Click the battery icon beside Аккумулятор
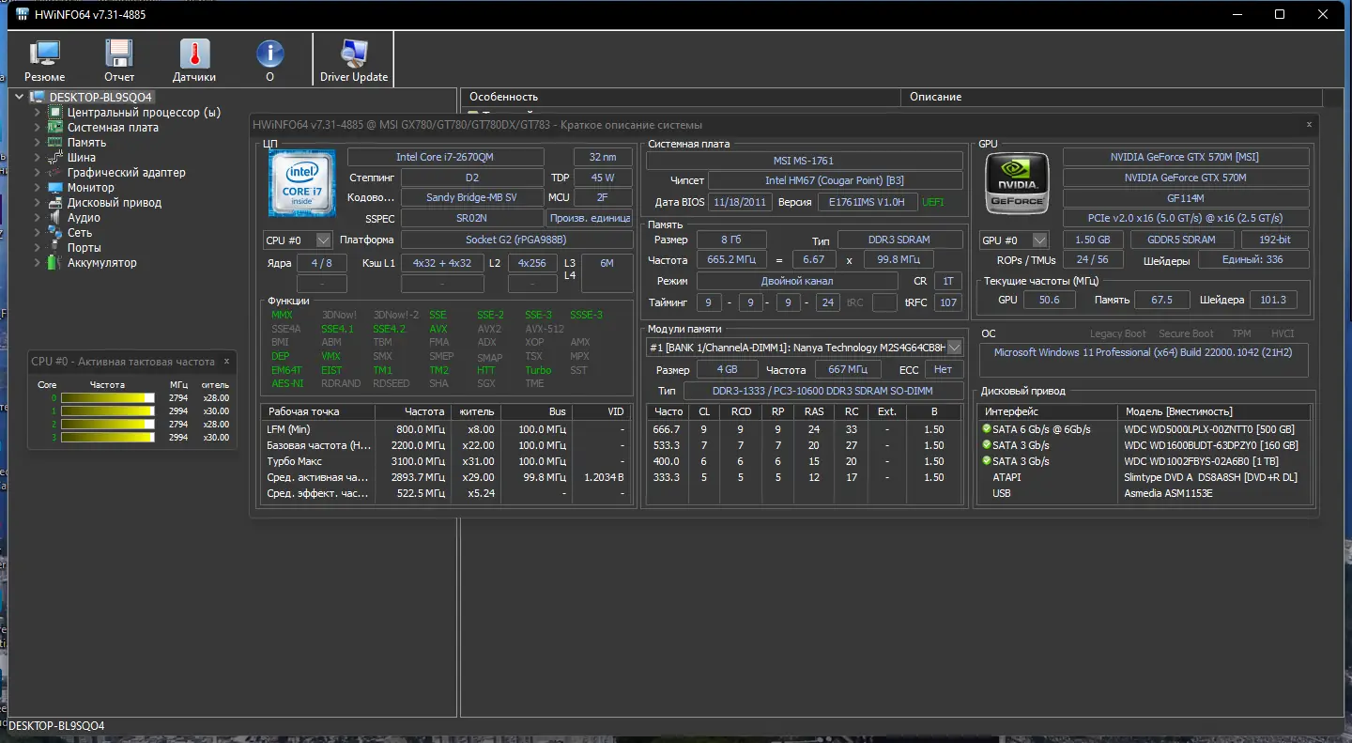 coord(55,262)
